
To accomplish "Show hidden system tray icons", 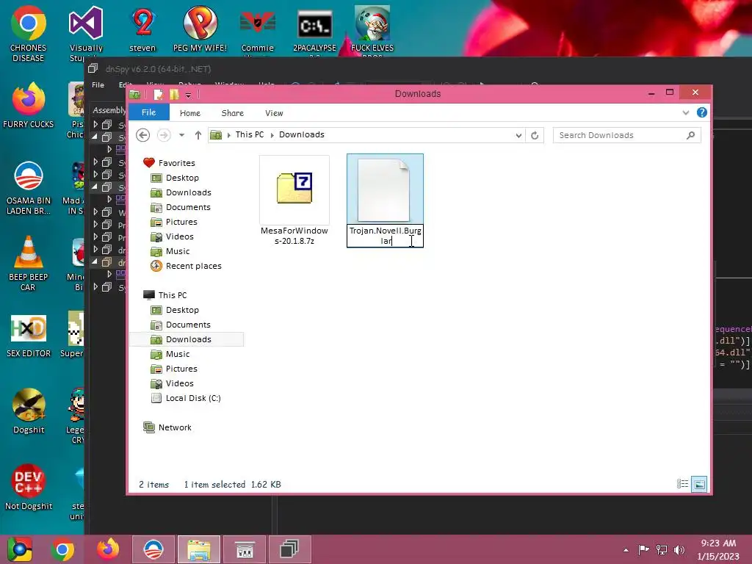I will [x=626, y=550].
